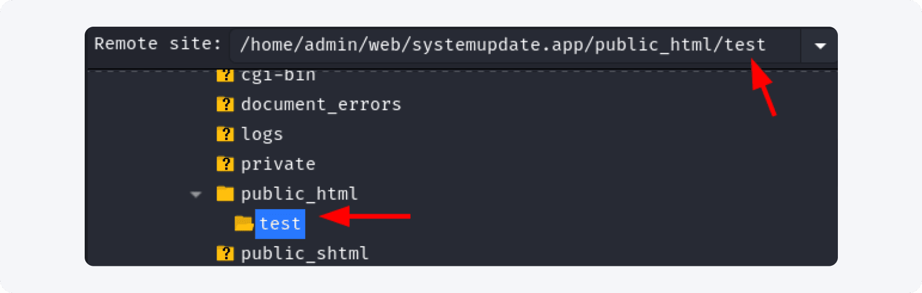Select the public_html folder name
The image size is (922, 293).
pyautogui.click(x=299, y=193)
